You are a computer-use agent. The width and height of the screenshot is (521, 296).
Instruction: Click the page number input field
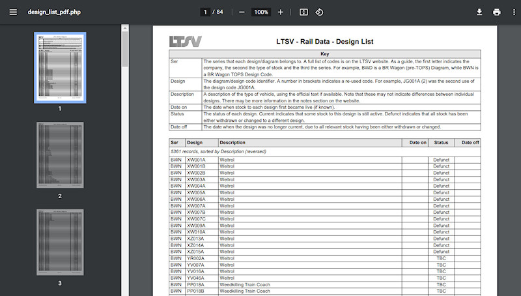click(x=206, y=12)
